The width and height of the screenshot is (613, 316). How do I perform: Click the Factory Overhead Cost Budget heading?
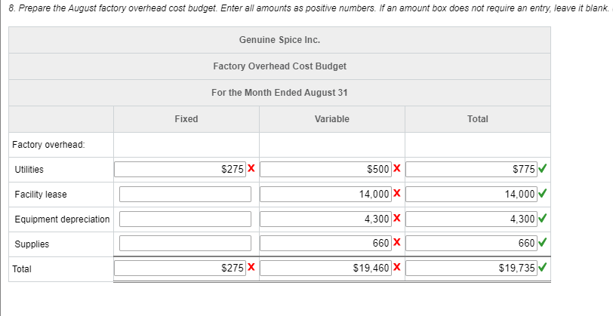pos(279,66)
